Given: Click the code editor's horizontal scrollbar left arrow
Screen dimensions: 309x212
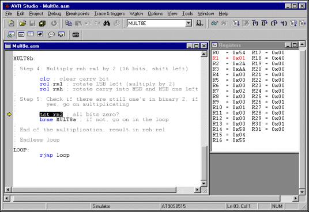Looking at the screenshot, I should point(8,190).
